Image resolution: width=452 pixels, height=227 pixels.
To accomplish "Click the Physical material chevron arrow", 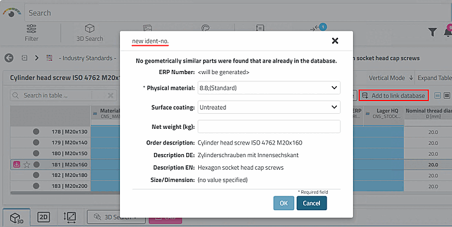I will click(x=334, y=87).
